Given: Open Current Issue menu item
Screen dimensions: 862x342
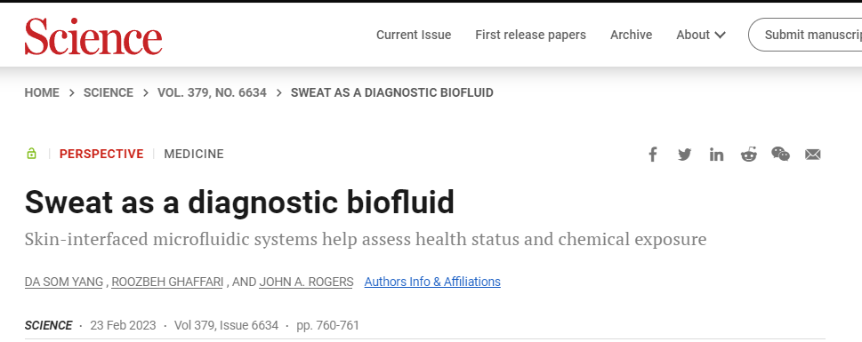Looking at the screenshot, I should click(414, 35).
